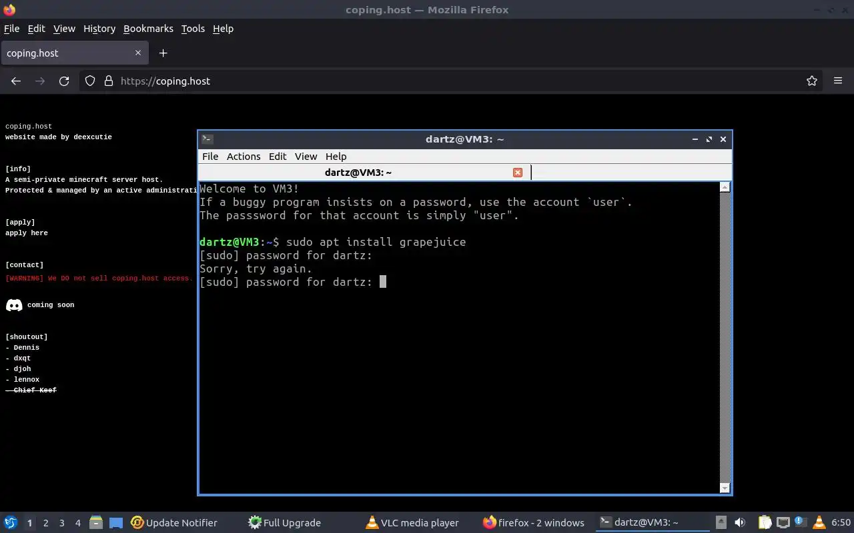
Task: Open the Firefox Edit menu
Action: click(36, 29)
